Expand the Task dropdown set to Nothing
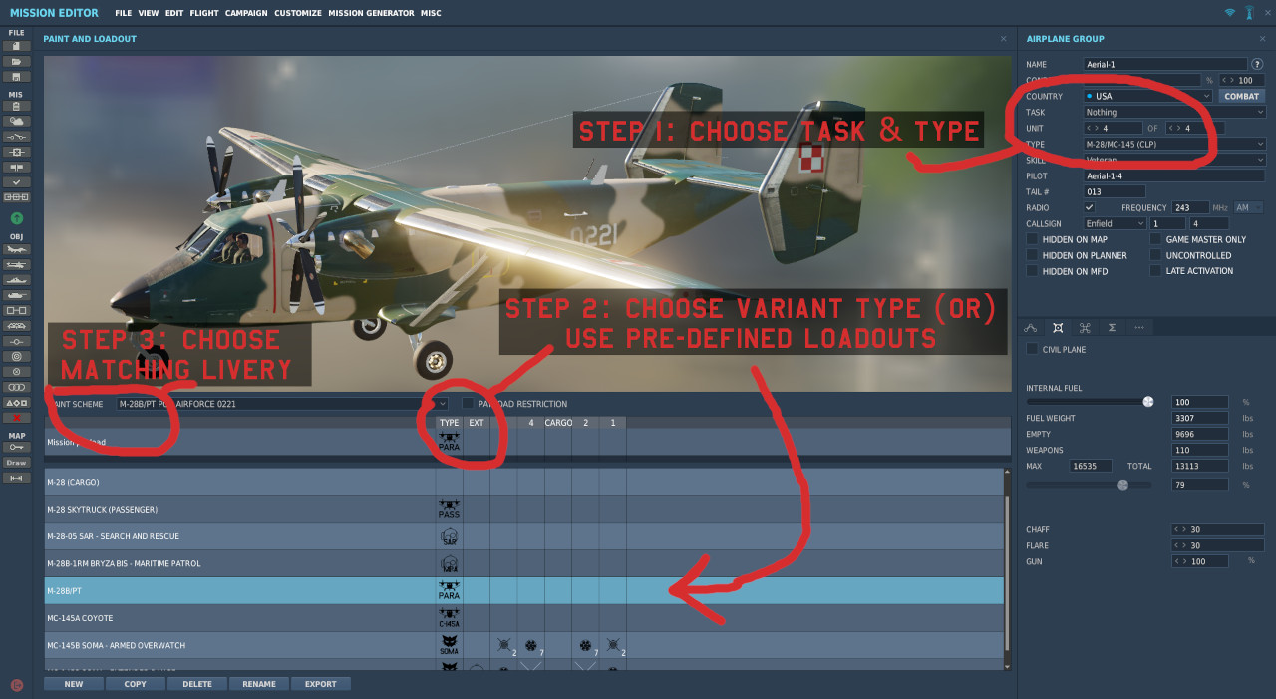The width and height of the screenshot is (1276, 699). click(1174, 113)
